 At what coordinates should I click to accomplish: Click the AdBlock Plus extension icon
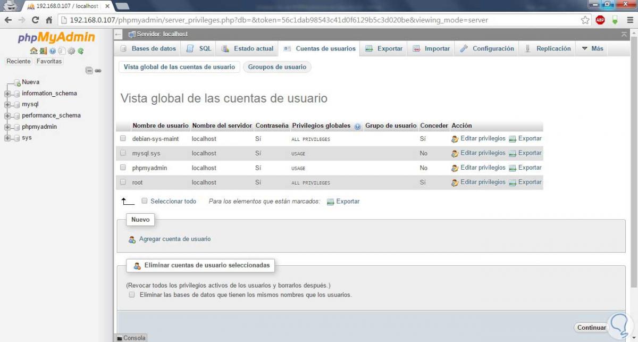pyautogui.click(x=600, y=20)
